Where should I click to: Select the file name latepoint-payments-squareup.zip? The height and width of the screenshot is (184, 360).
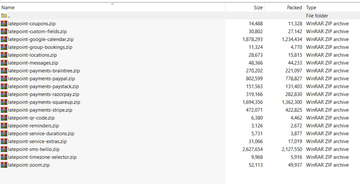[44, 102]
